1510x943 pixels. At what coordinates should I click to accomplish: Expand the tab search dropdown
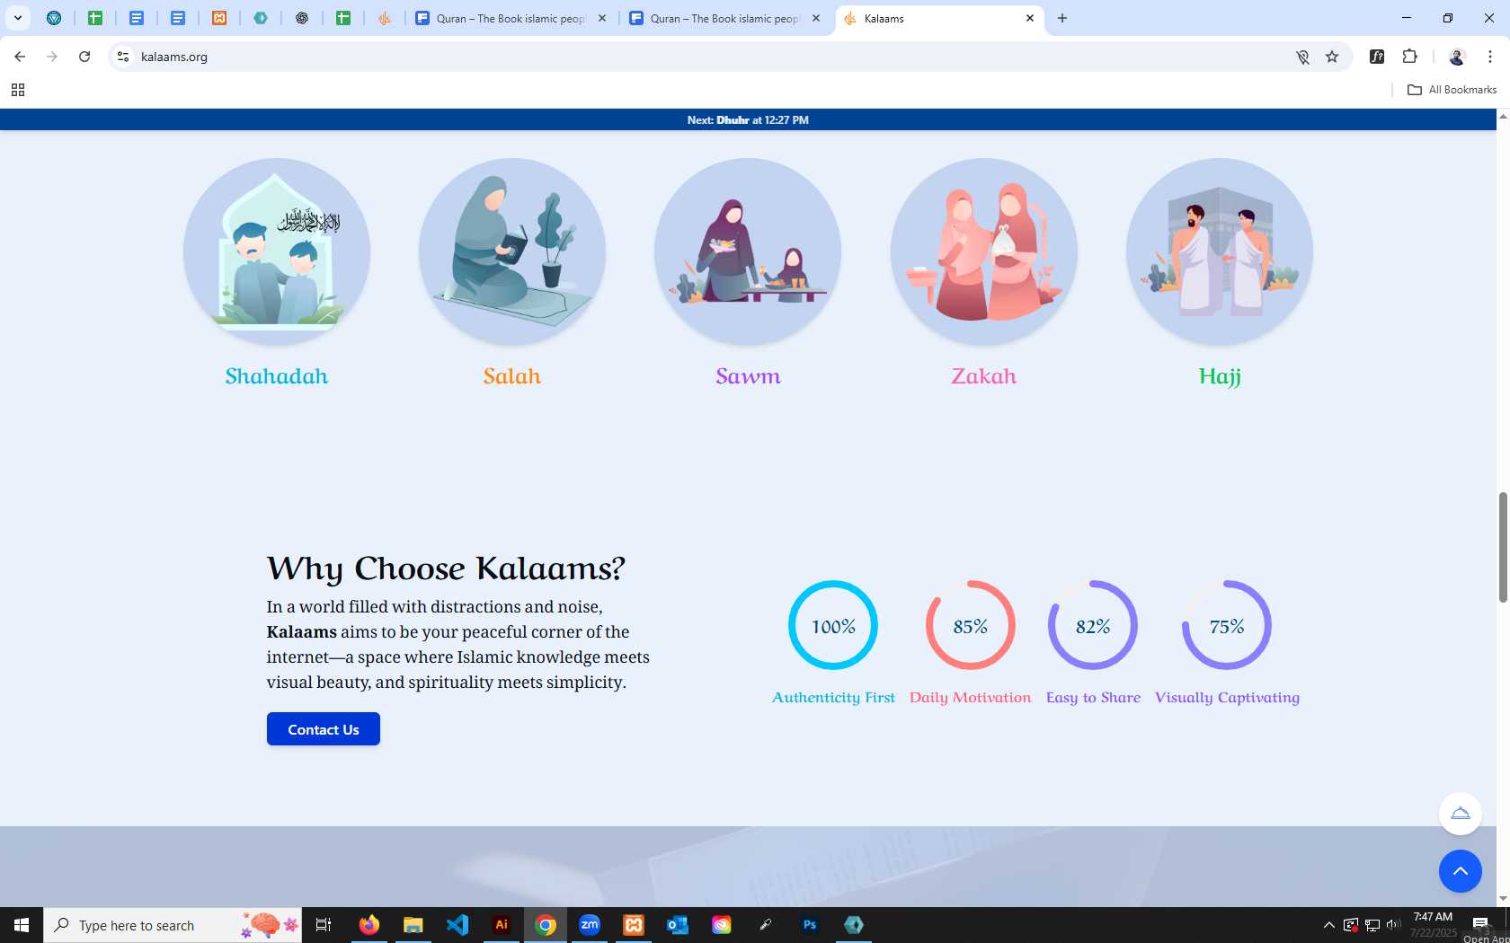point(17,18)
